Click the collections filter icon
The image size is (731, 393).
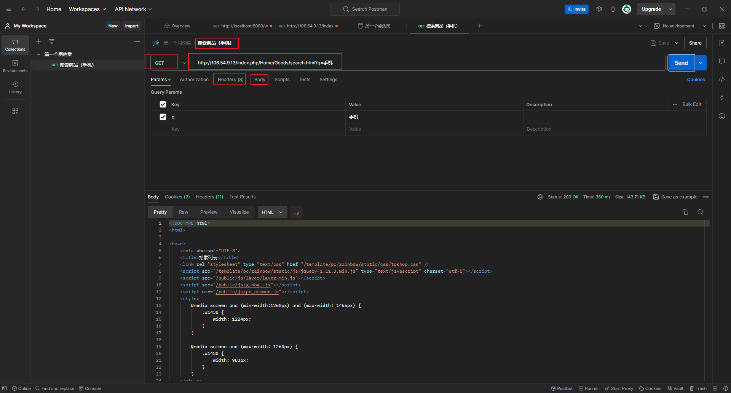click(x=52, y=42)
